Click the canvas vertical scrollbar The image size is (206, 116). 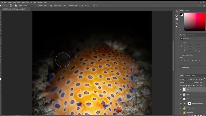[173, 56]
